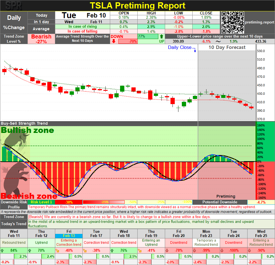
Task: Select the Tue Feb 24 forecast column header
Action: tap(234, 234)
